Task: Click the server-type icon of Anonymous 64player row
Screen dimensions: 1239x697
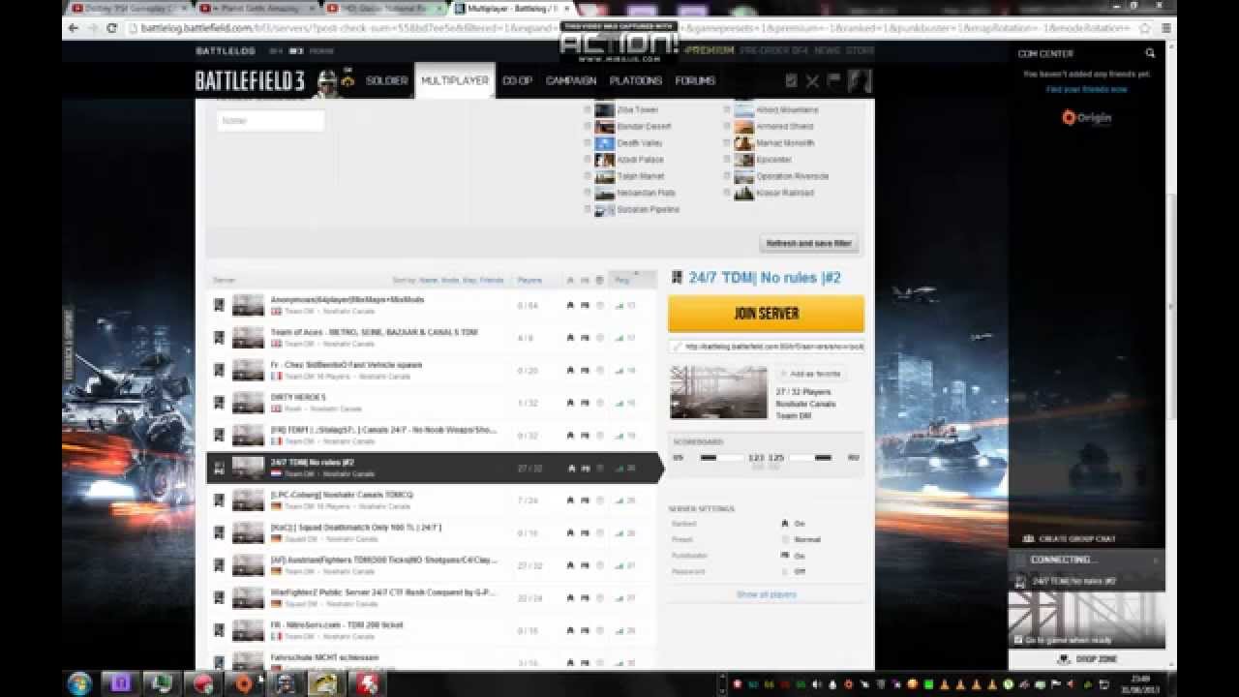Action: pyautogui.click(x=219, y=305)
